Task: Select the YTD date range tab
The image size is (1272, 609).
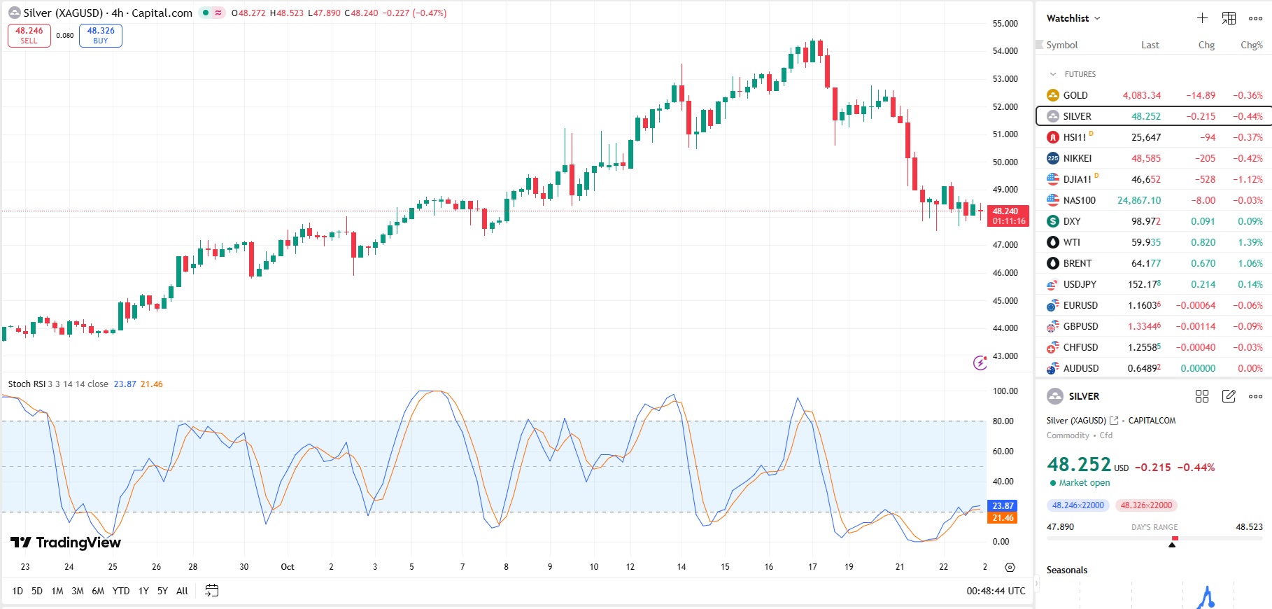Action: 121,591
